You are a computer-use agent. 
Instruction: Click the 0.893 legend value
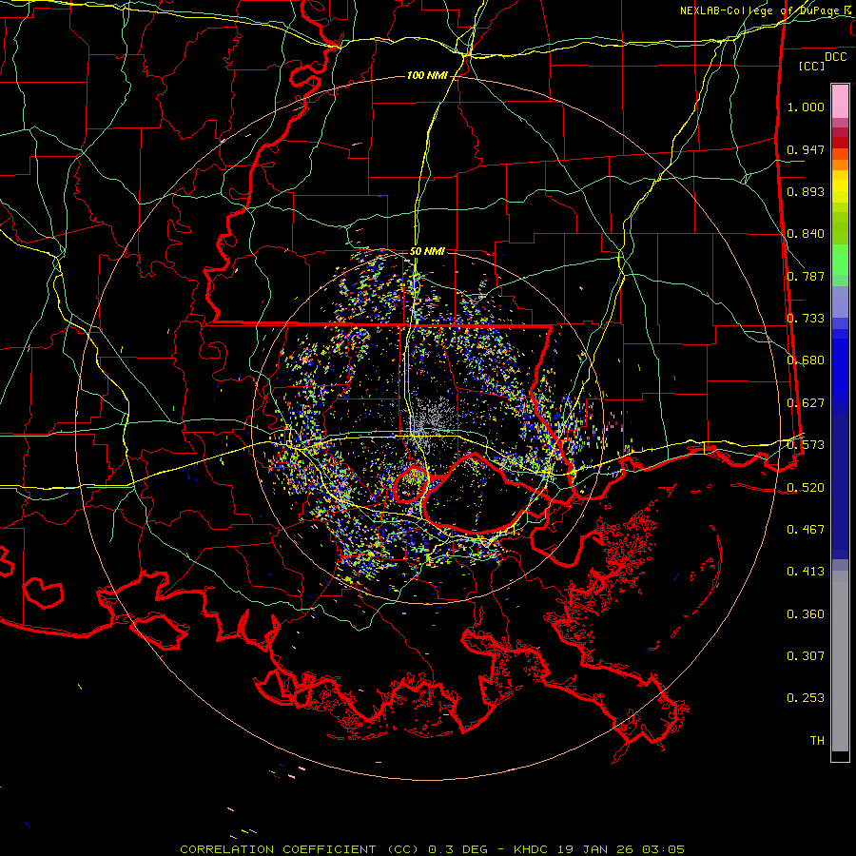tap(806, 191)
